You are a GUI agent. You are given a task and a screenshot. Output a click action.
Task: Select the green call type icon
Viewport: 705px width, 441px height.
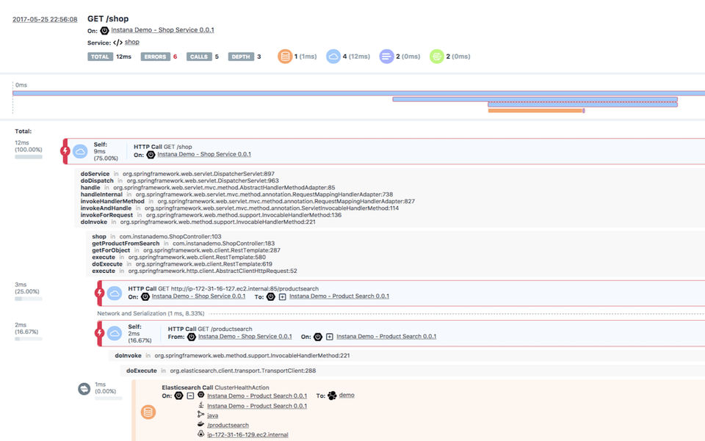point(436,57)
